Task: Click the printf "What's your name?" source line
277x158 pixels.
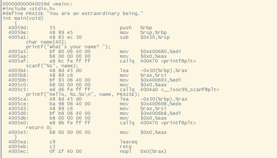Action: point(68,47)
